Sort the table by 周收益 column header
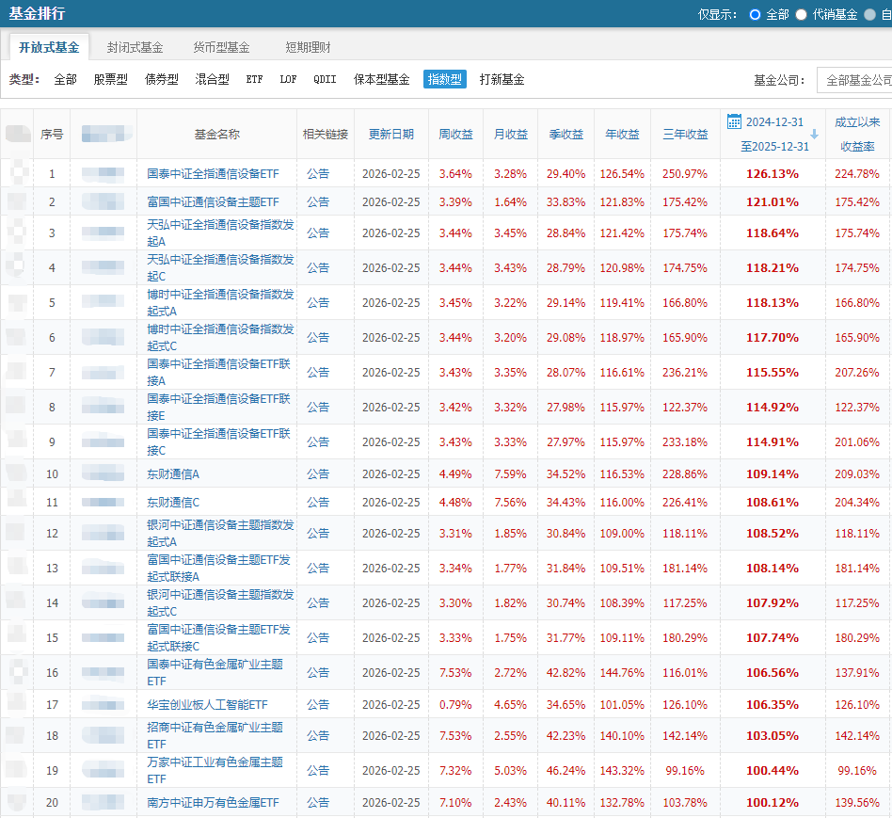 456,135
